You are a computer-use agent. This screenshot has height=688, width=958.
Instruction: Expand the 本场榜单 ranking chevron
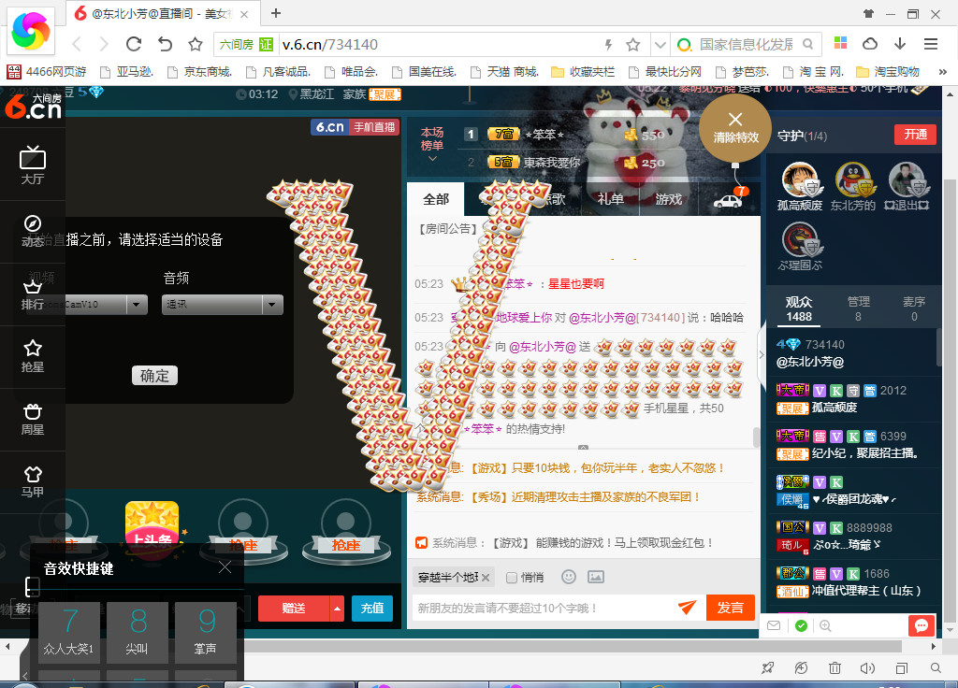(x=432, y=159)
